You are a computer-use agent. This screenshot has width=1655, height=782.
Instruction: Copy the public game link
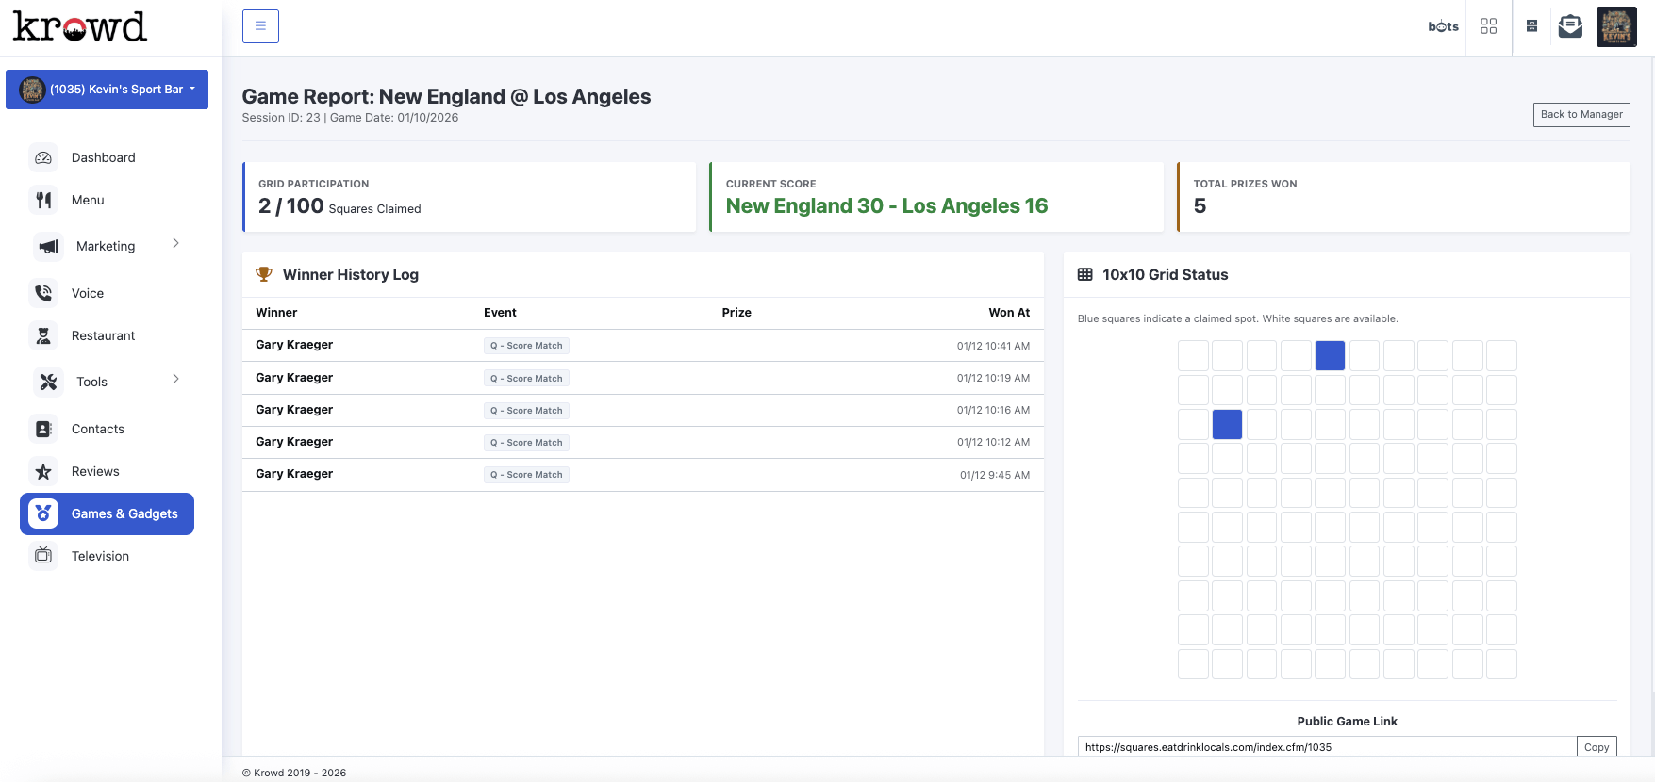1596,747
